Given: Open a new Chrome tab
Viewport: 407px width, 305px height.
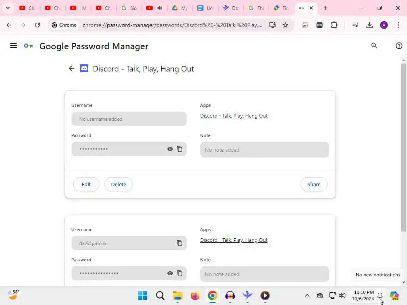Looking at the screenshot, I should coord(326,8).
